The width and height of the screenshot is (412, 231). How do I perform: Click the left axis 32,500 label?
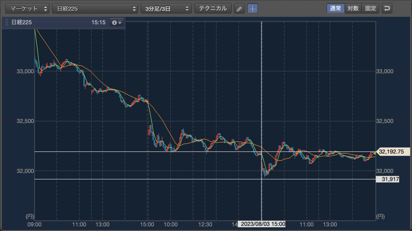point(25,121)
